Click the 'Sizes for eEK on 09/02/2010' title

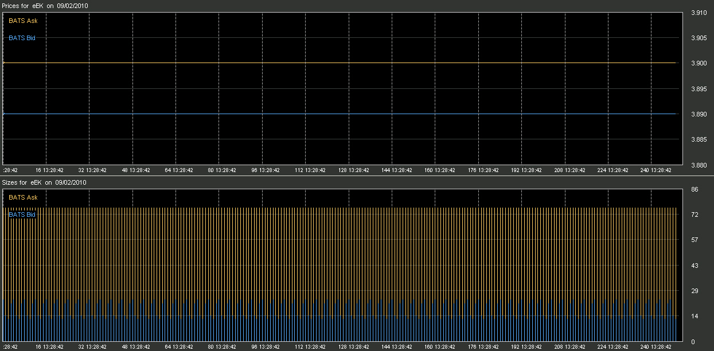pos(44,182)
